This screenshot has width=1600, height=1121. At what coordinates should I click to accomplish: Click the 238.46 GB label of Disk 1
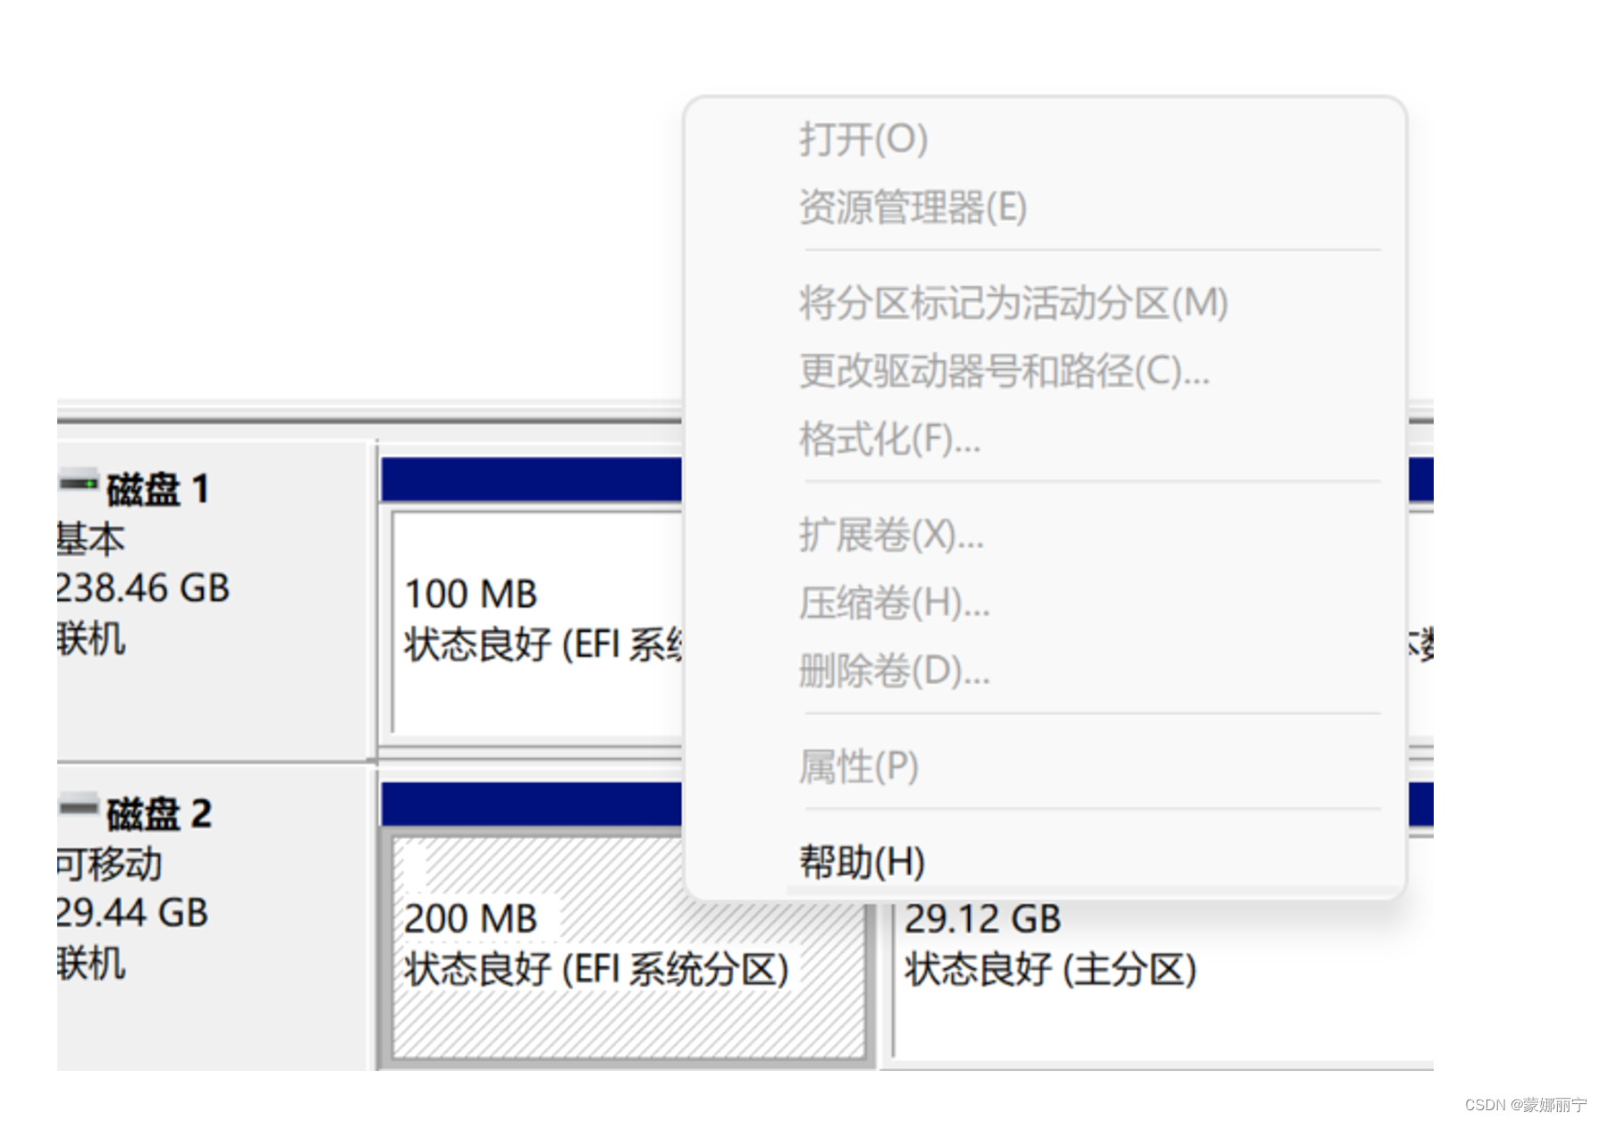(143, 588)
